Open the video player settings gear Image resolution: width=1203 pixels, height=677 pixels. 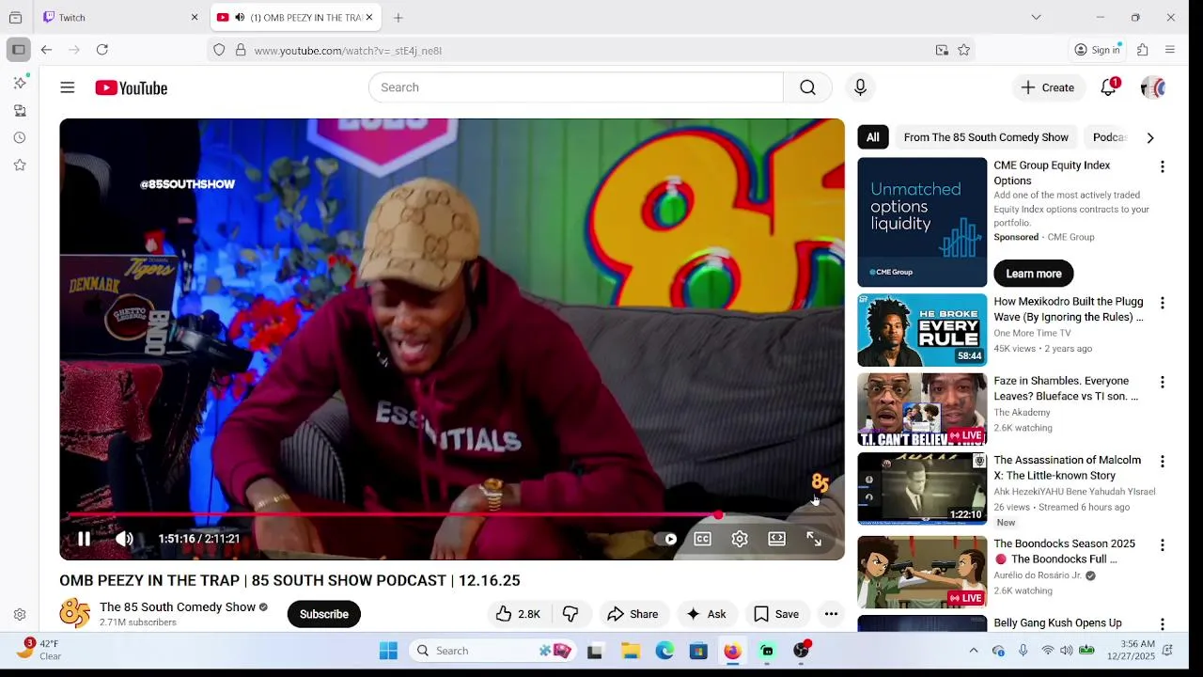740,539
